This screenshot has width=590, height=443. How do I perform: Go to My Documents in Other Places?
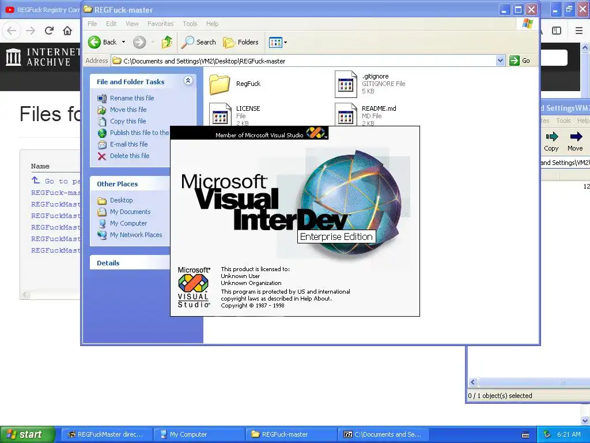(130, 212)
